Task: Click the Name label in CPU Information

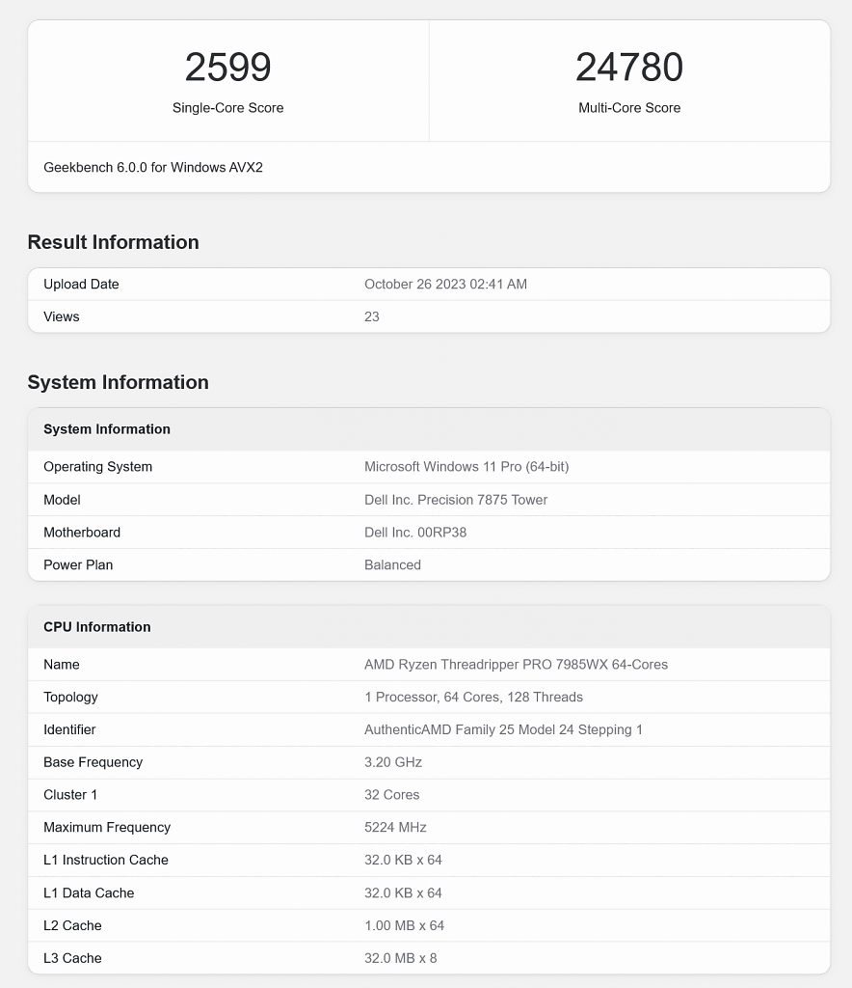Action: coord(61,665)
